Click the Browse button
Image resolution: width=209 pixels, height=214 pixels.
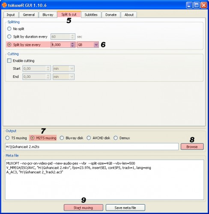[x=192, y=147]
